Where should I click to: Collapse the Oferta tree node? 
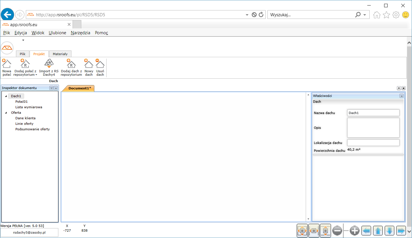tap(6, 113)
